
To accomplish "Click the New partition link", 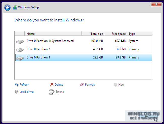I will pos(121,85).
